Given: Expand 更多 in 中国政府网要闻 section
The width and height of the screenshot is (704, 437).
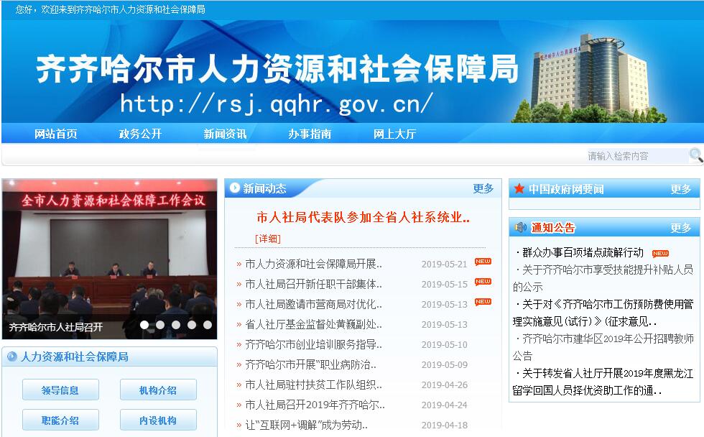Looking at the screenshot, I should pyautogui.click(x=680, y=189).
